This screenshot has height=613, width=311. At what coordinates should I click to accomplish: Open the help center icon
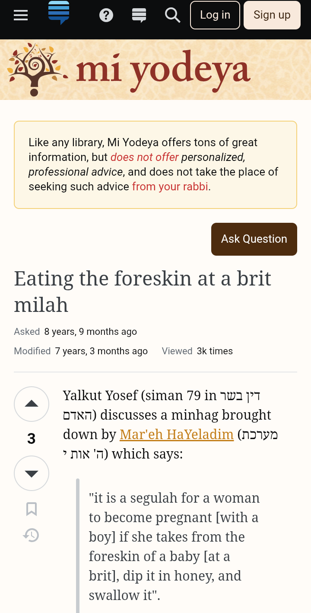106,15
